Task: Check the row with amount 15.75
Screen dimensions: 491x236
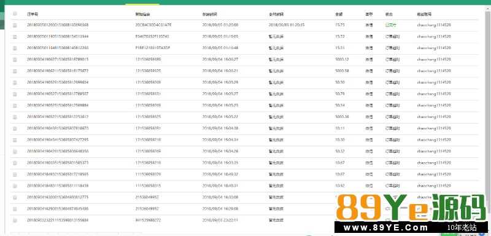Action: [x=15, y=25]
